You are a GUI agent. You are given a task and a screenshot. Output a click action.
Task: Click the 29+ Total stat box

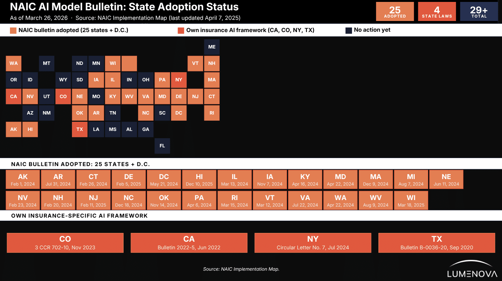tap(479, 11)
